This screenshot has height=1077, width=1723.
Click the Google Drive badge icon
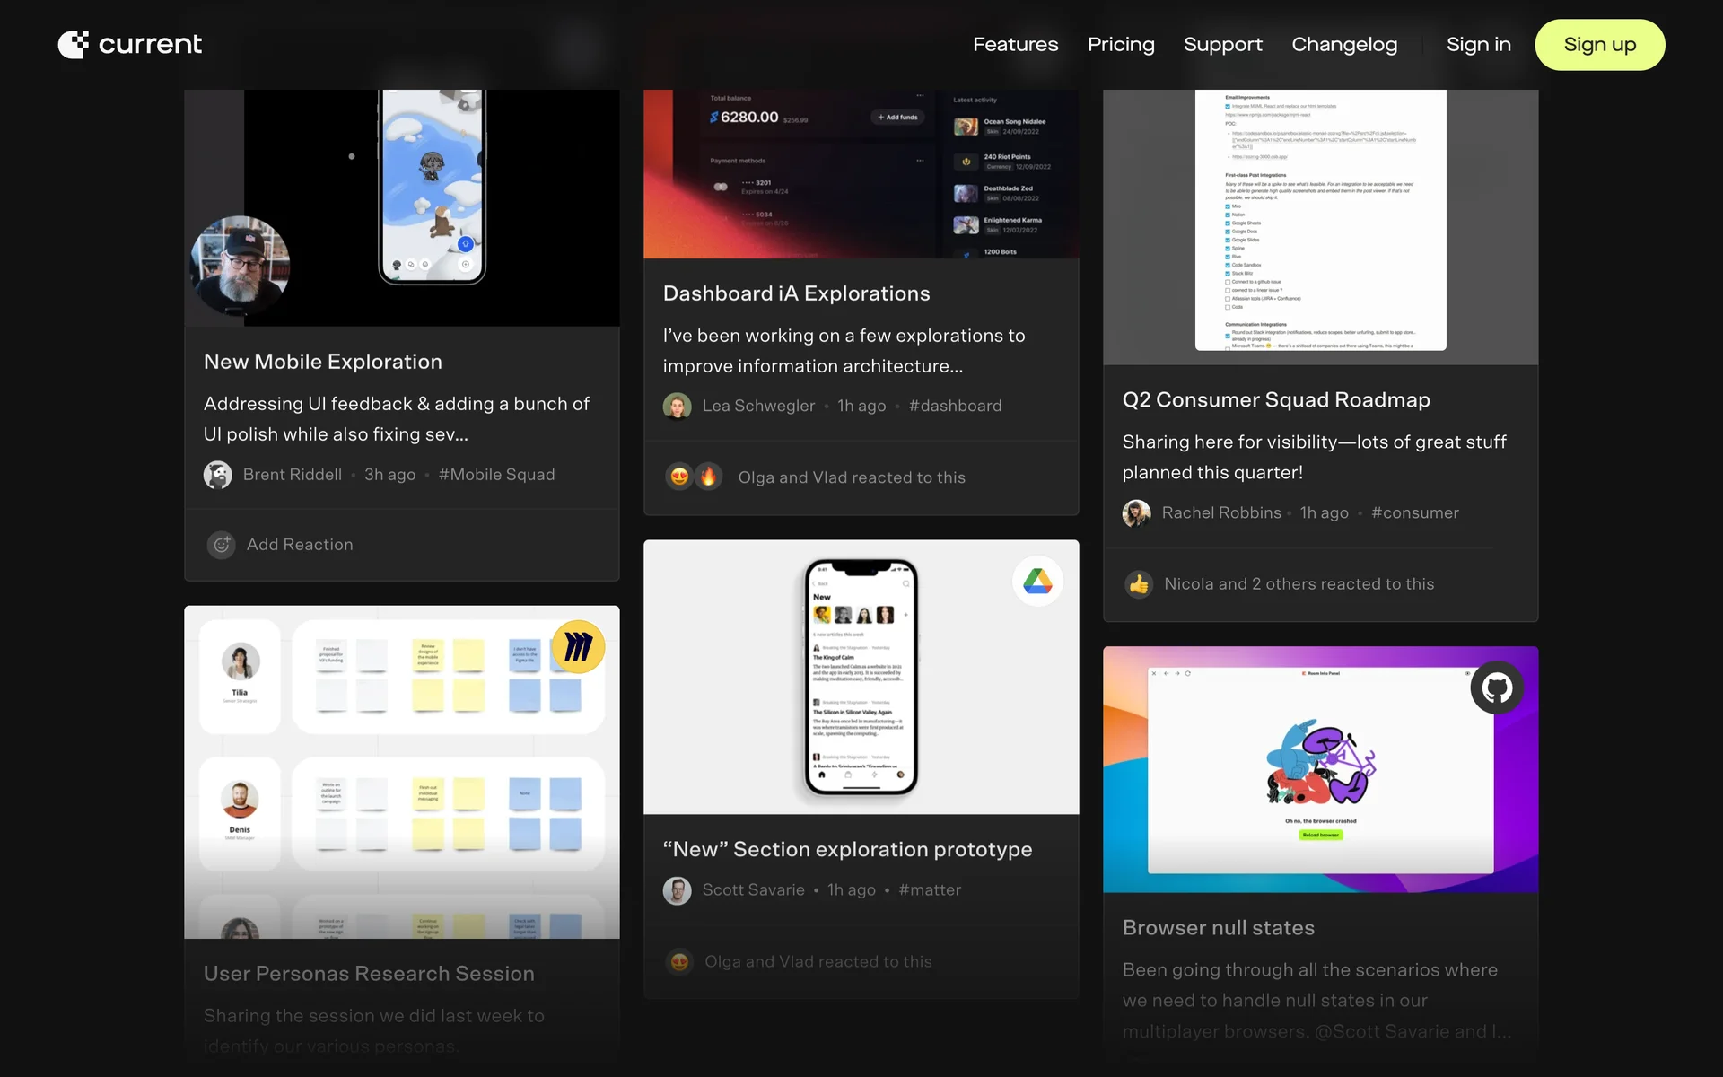(x=1037, y=582)
